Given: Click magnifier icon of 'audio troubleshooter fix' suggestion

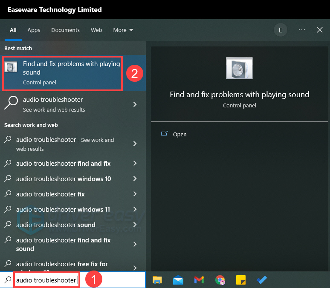Looking at the screenshot, I should (8, 193).
